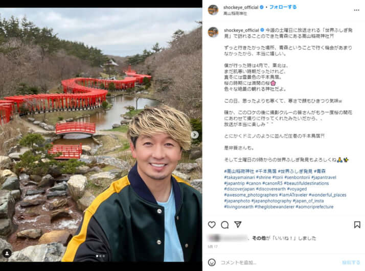
Task: Open the three-dot more options menu
Action: click(356, 10)
